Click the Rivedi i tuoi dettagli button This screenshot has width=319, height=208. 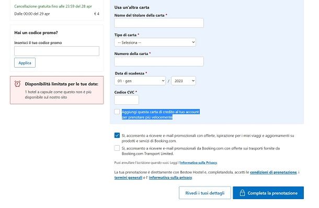(205, 193)
